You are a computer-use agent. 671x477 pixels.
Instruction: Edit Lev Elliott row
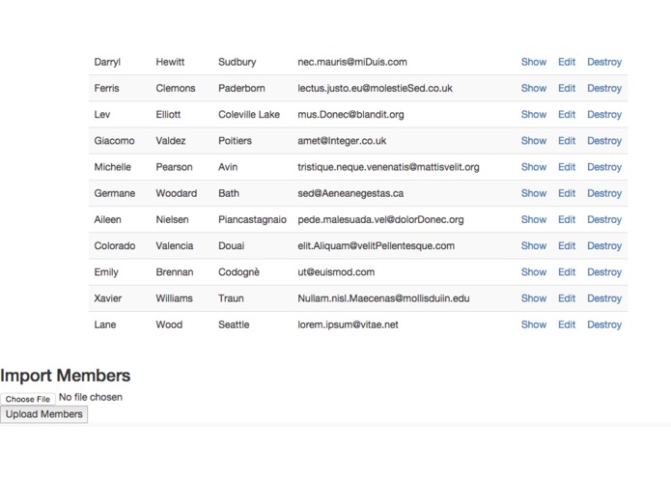567,115
